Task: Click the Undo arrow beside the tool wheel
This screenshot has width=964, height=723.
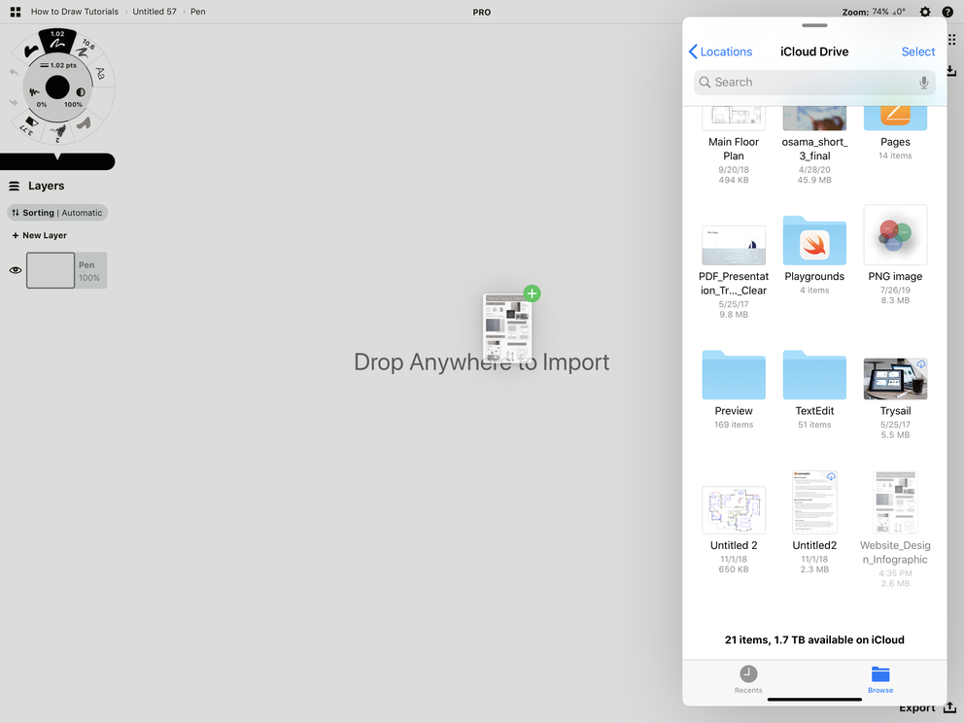Action: click(x=14, y=72)
